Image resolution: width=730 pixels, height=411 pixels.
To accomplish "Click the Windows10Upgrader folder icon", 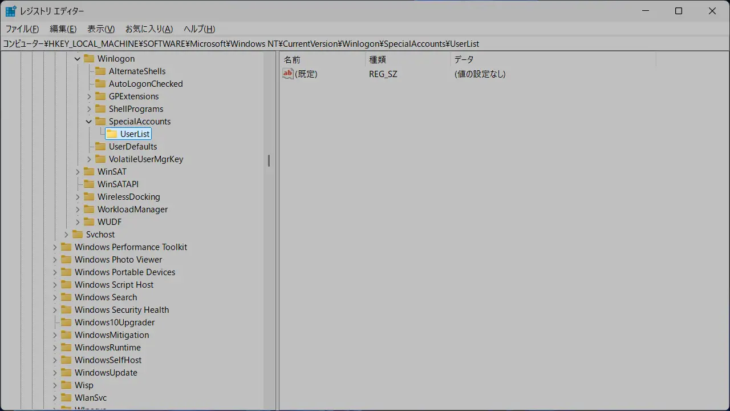I will [66, 323].
